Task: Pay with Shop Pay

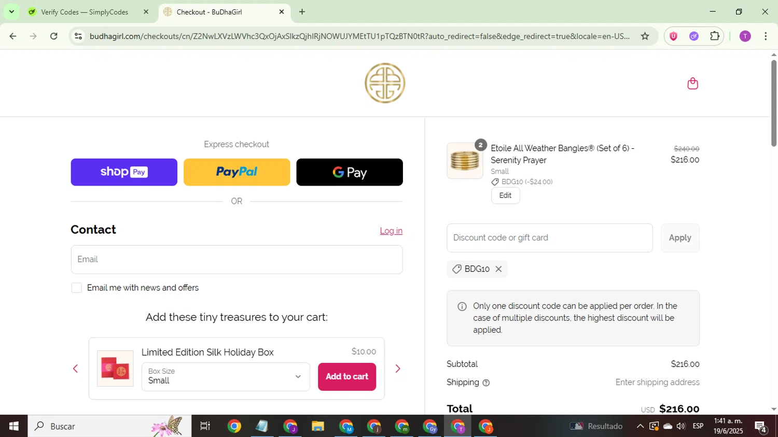Action: [x=124, y=172]
